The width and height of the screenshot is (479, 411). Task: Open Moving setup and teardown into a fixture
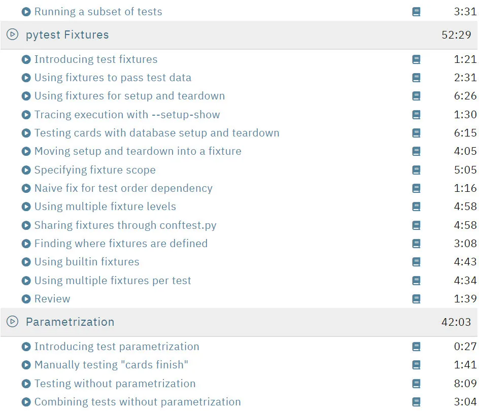[x=138, y=151]
